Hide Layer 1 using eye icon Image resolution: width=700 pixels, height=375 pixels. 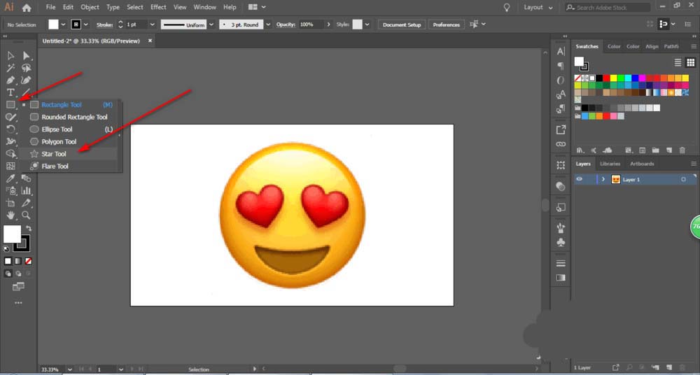pos(579,180)
